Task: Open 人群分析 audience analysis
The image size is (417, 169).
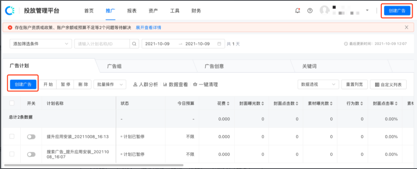Action: (146, 84)
